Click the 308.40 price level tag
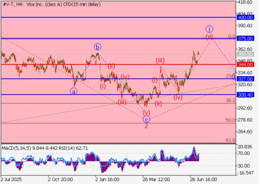This screenshot has height=184, width=259. (x=245, y=95)
